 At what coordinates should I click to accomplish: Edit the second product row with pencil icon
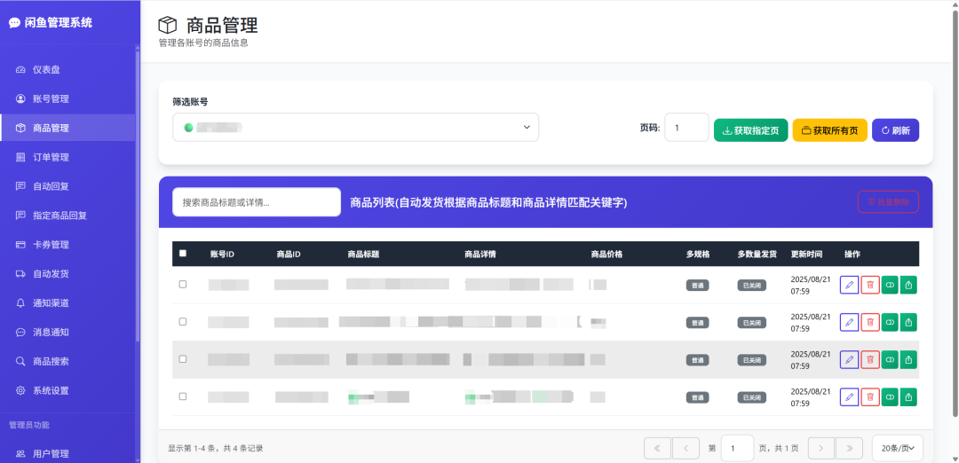click(849, 323)
